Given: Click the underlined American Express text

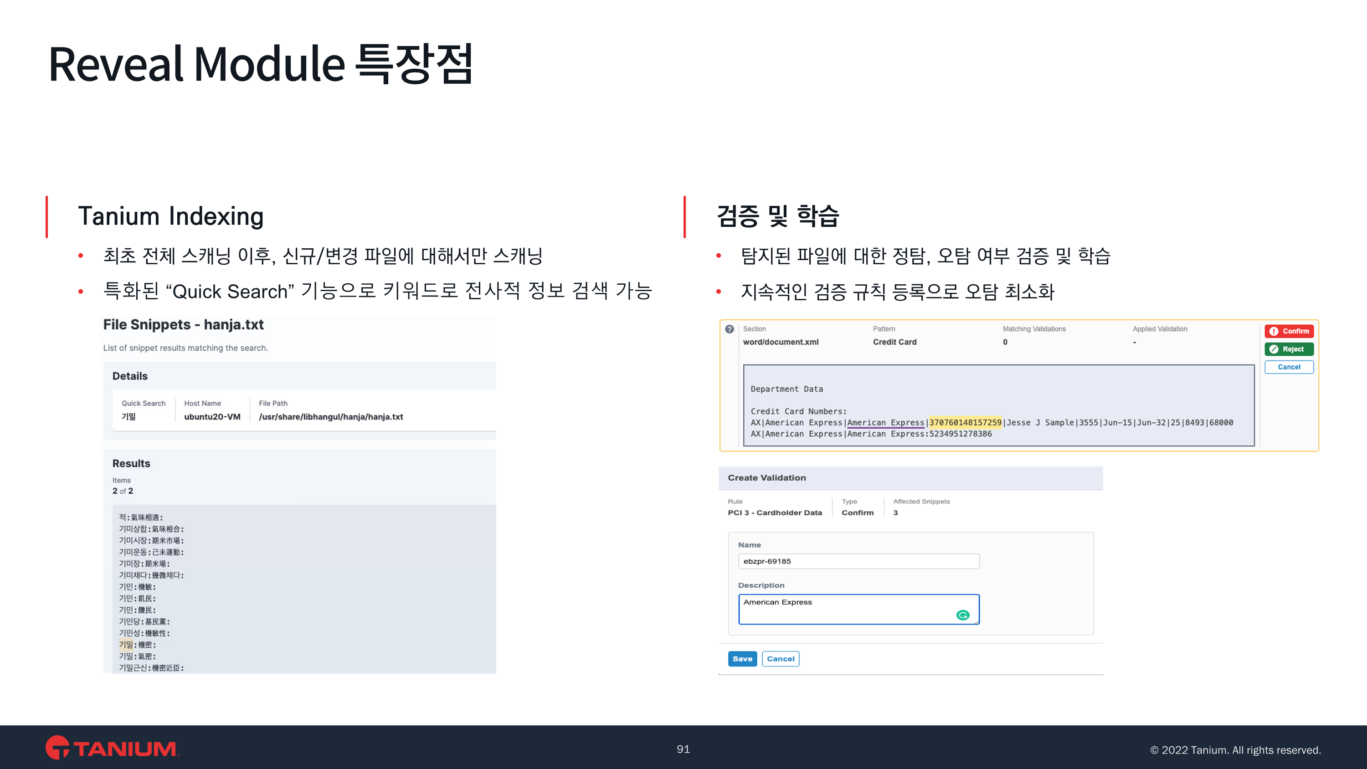Looking at the screenshot, I should click(885, 422).
